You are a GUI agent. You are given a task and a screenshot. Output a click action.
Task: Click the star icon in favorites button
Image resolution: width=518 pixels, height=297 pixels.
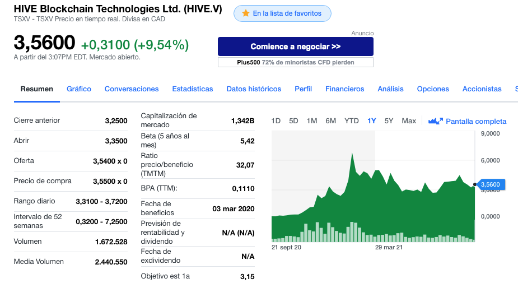(x=245, y=13)
